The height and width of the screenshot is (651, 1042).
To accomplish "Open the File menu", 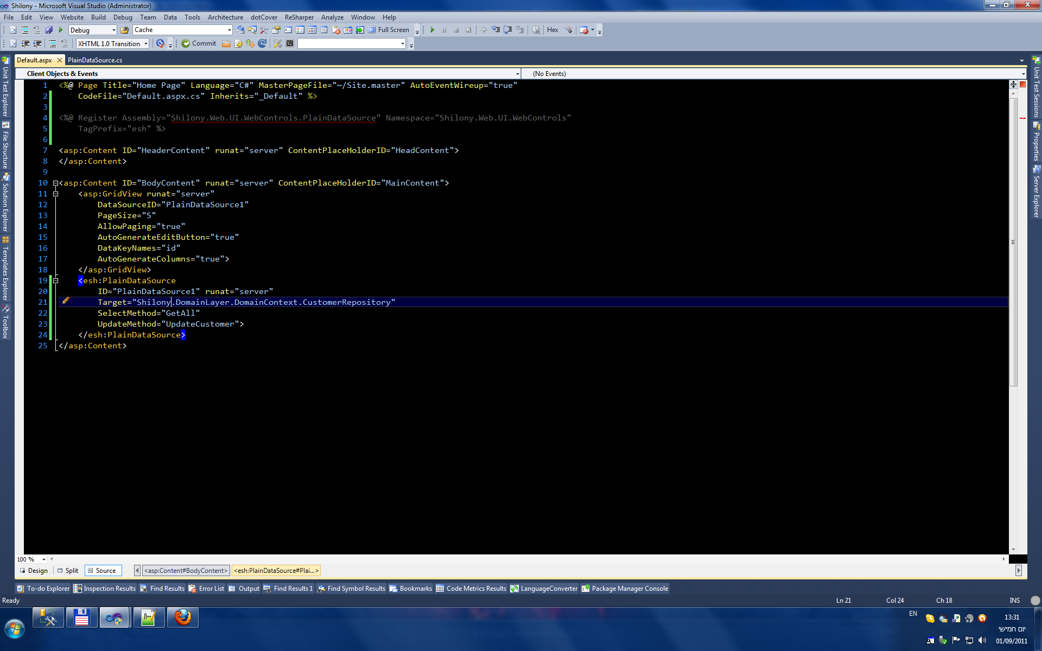I will [9, 17].
